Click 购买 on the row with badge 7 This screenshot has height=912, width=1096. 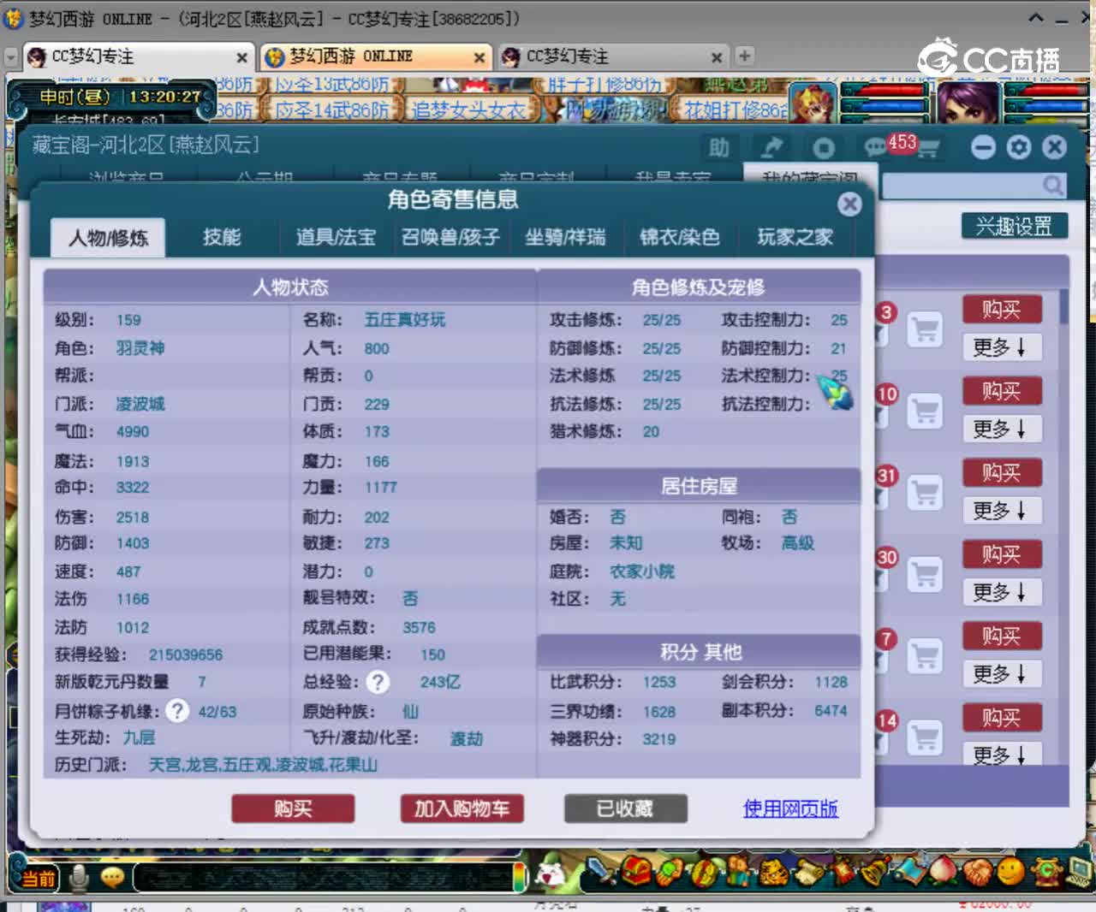point(1001,636)
